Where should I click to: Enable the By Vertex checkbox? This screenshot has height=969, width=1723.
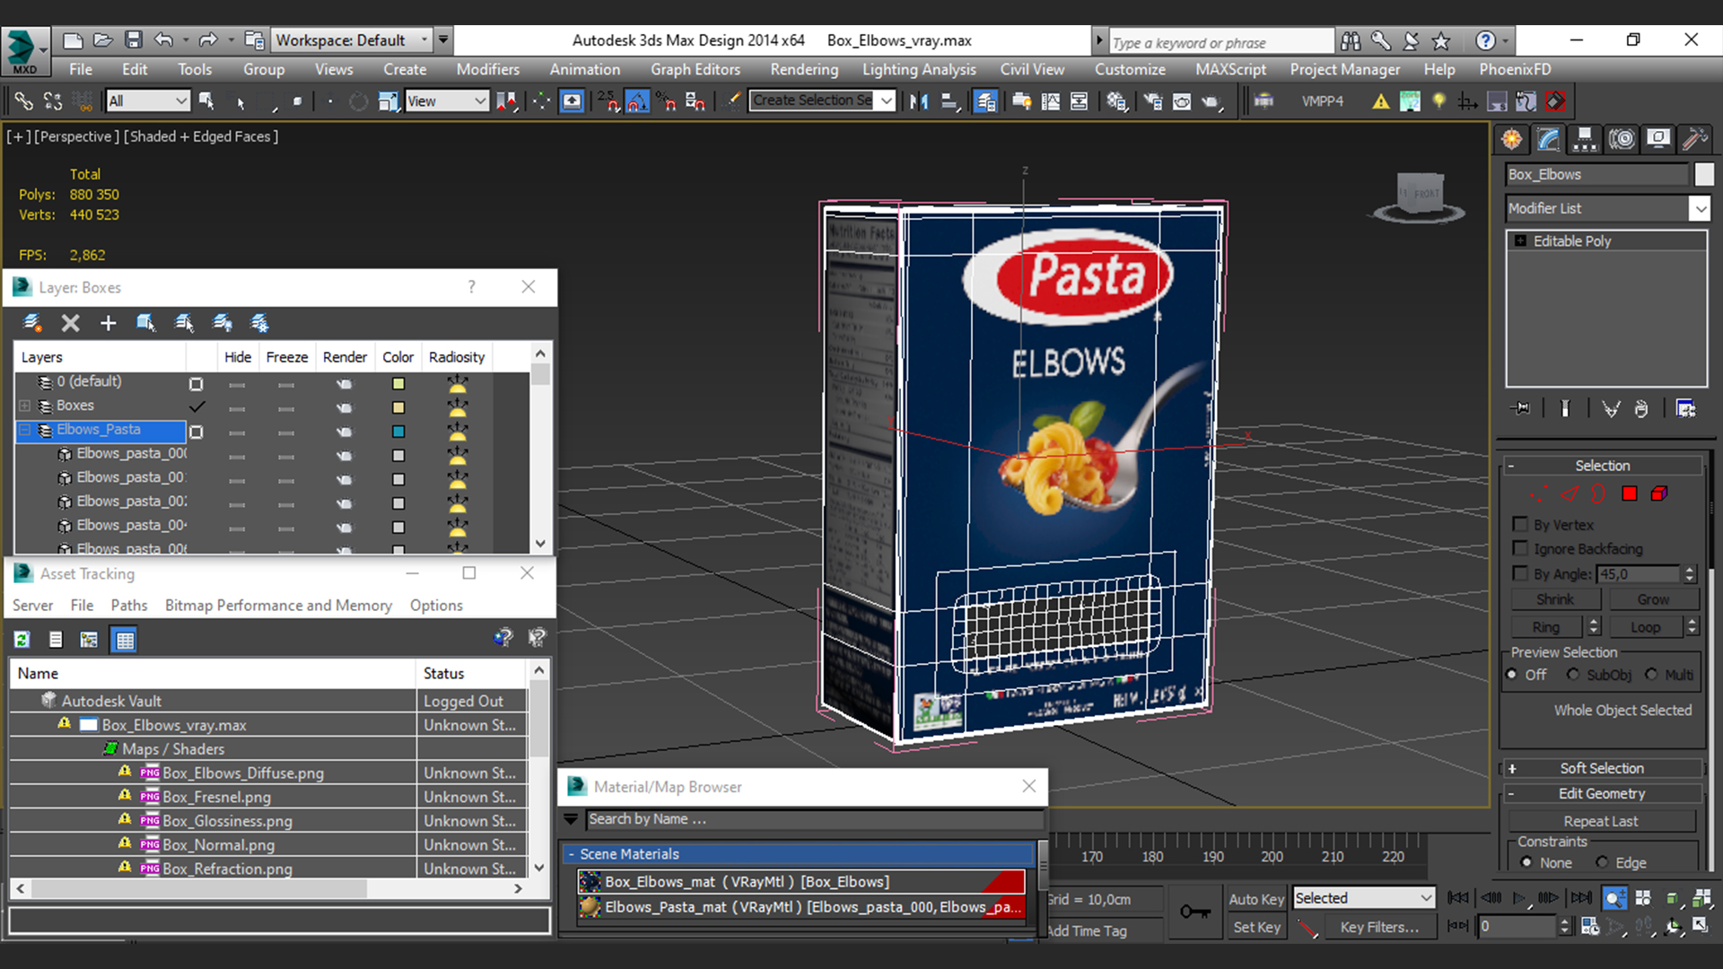[x=1520, y=524]
